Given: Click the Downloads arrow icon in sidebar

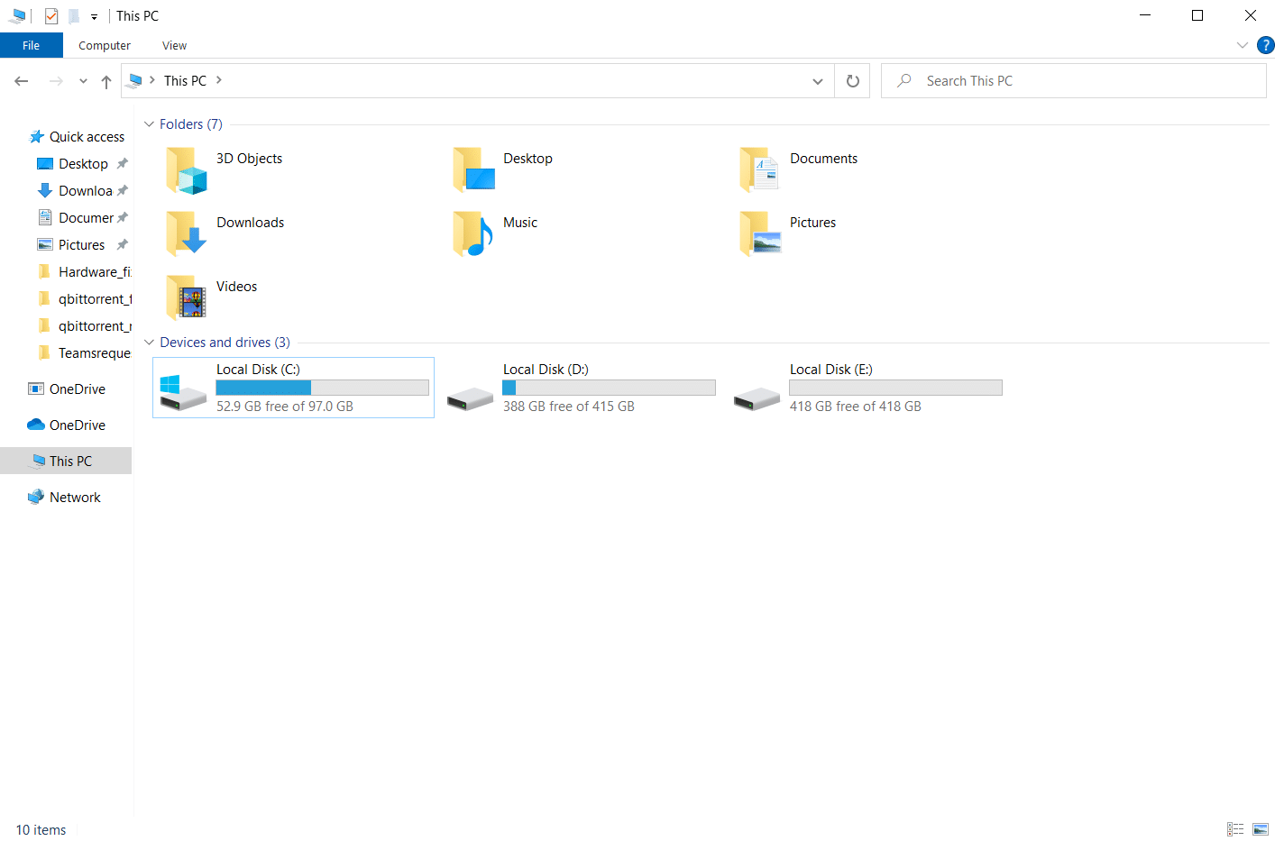Looking at the screenshot, I should [x=45, y=191].
